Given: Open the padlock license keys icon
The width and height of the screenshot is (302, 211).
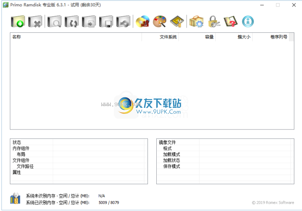Looking at the screenshot, I should (214, 21).
